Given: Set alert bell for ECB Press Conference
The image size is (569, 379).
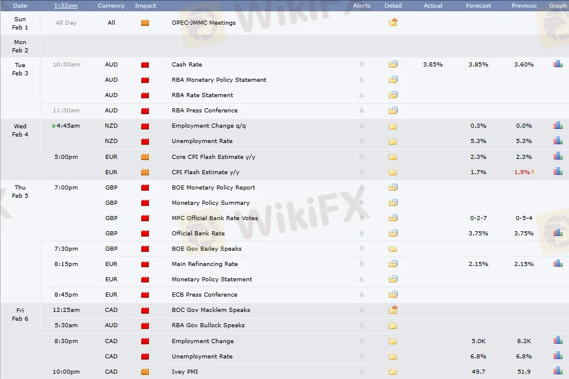Looking at the screenshot, I should [x=361, y=294].
